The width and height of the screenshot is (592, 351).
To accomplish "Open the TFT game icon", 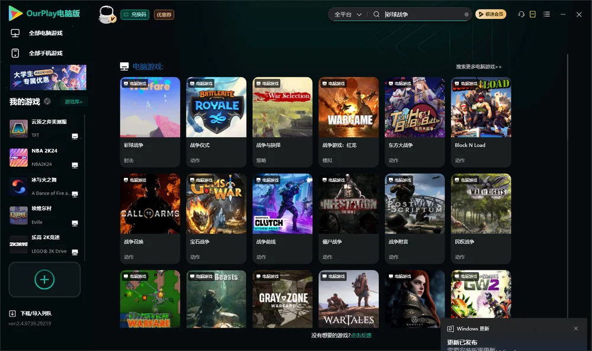I will (18, 129).
